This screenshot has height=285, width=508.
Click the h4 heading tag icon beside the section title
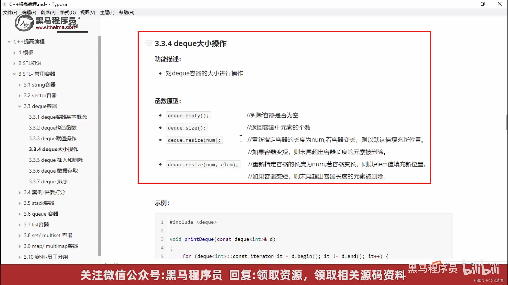tap(148, 43)
